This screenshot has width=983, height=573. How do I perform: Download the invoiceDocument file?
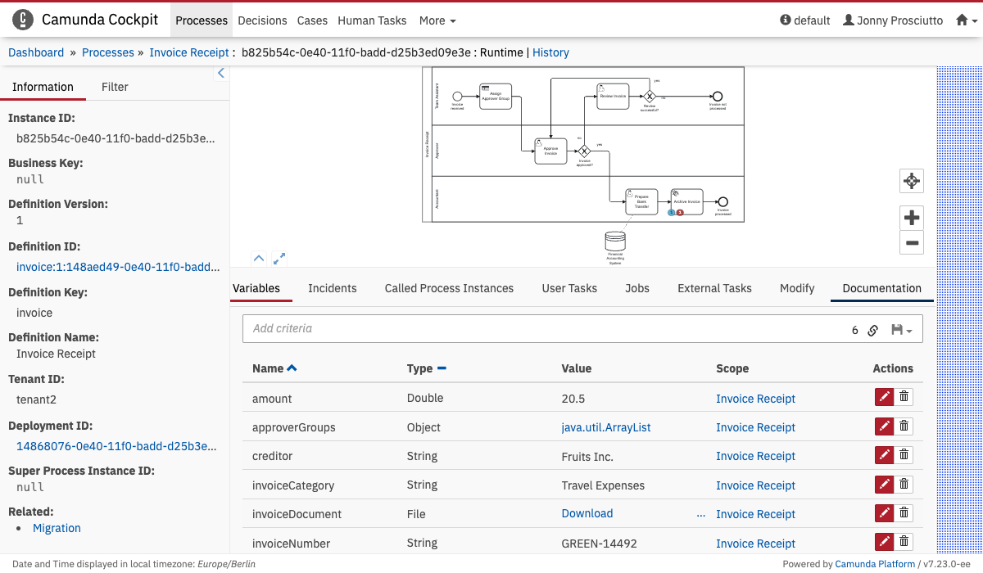pos(587,513)
